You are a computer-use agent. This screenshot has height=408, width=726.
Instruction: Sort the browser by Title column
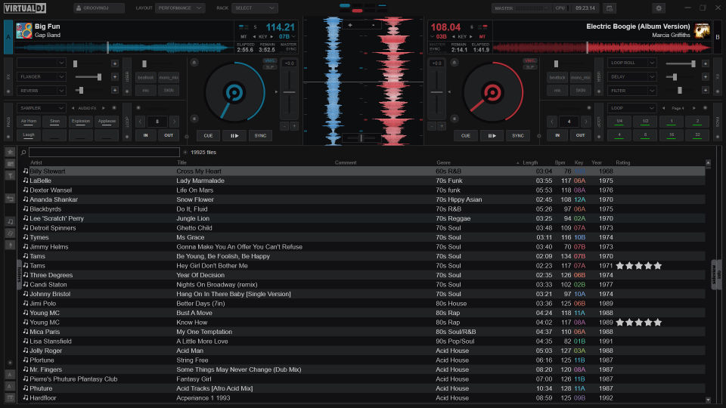[x=181, y=163]
